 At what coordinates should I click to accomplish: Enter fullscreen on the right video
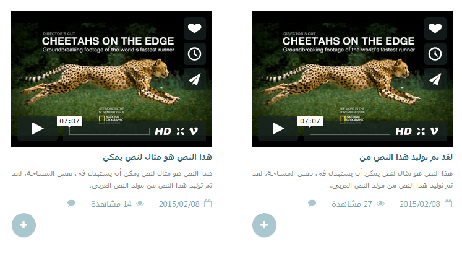pyautogui.click(x=421, y=131)
